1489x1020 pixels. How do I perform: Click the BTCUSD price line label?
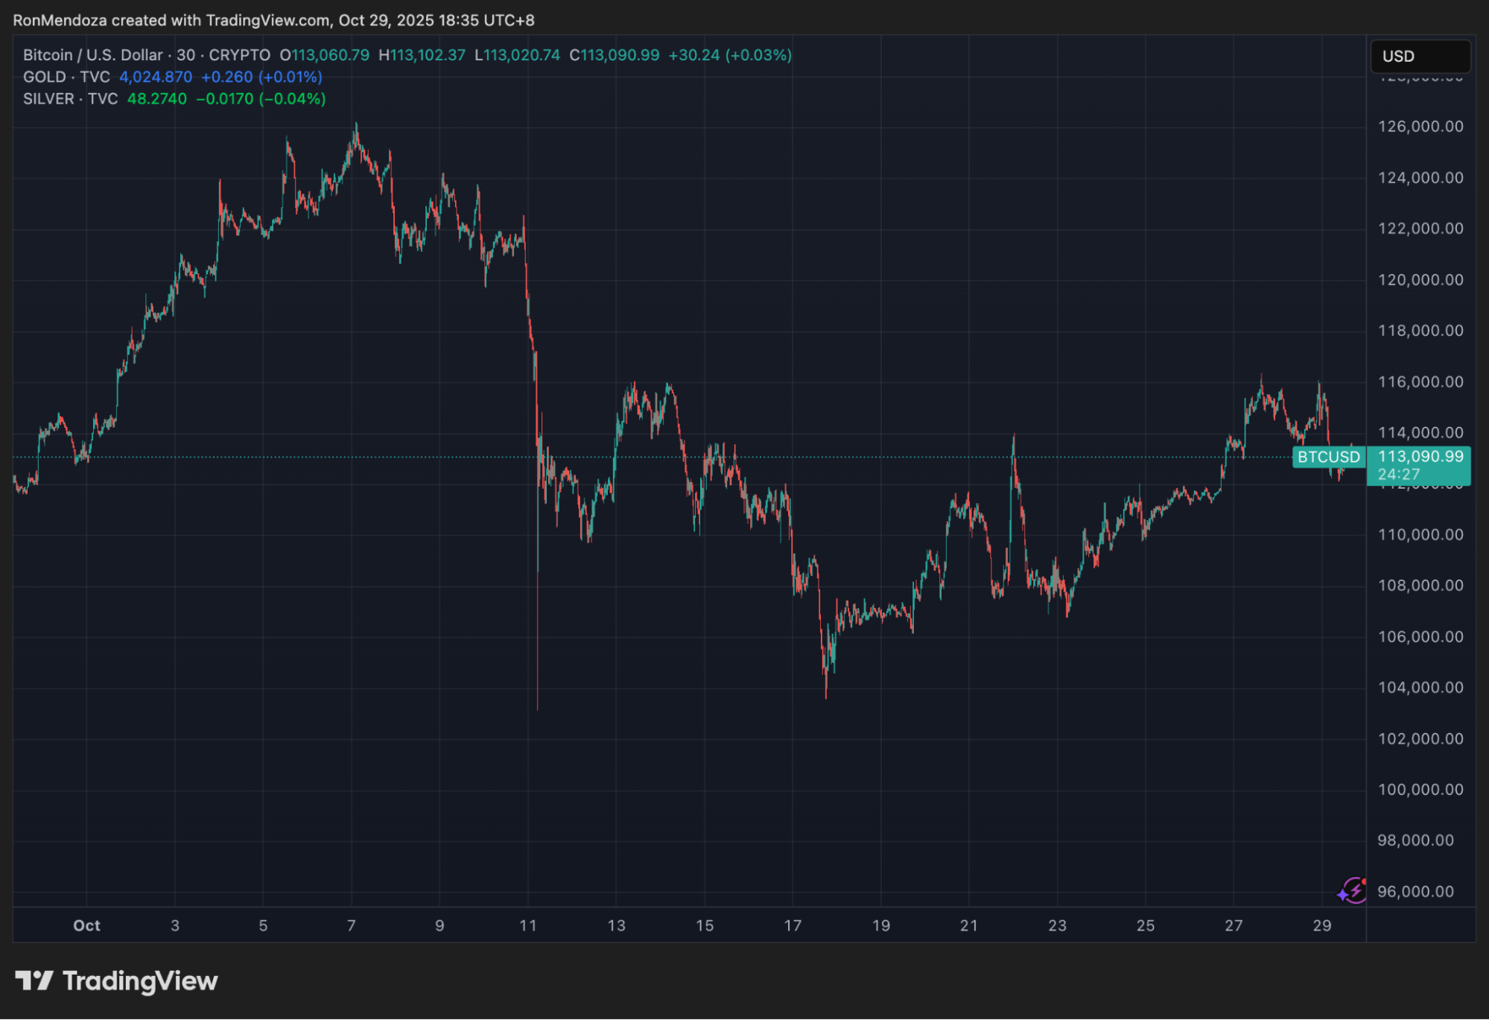pyautogui.click(x=1328, y=457)
